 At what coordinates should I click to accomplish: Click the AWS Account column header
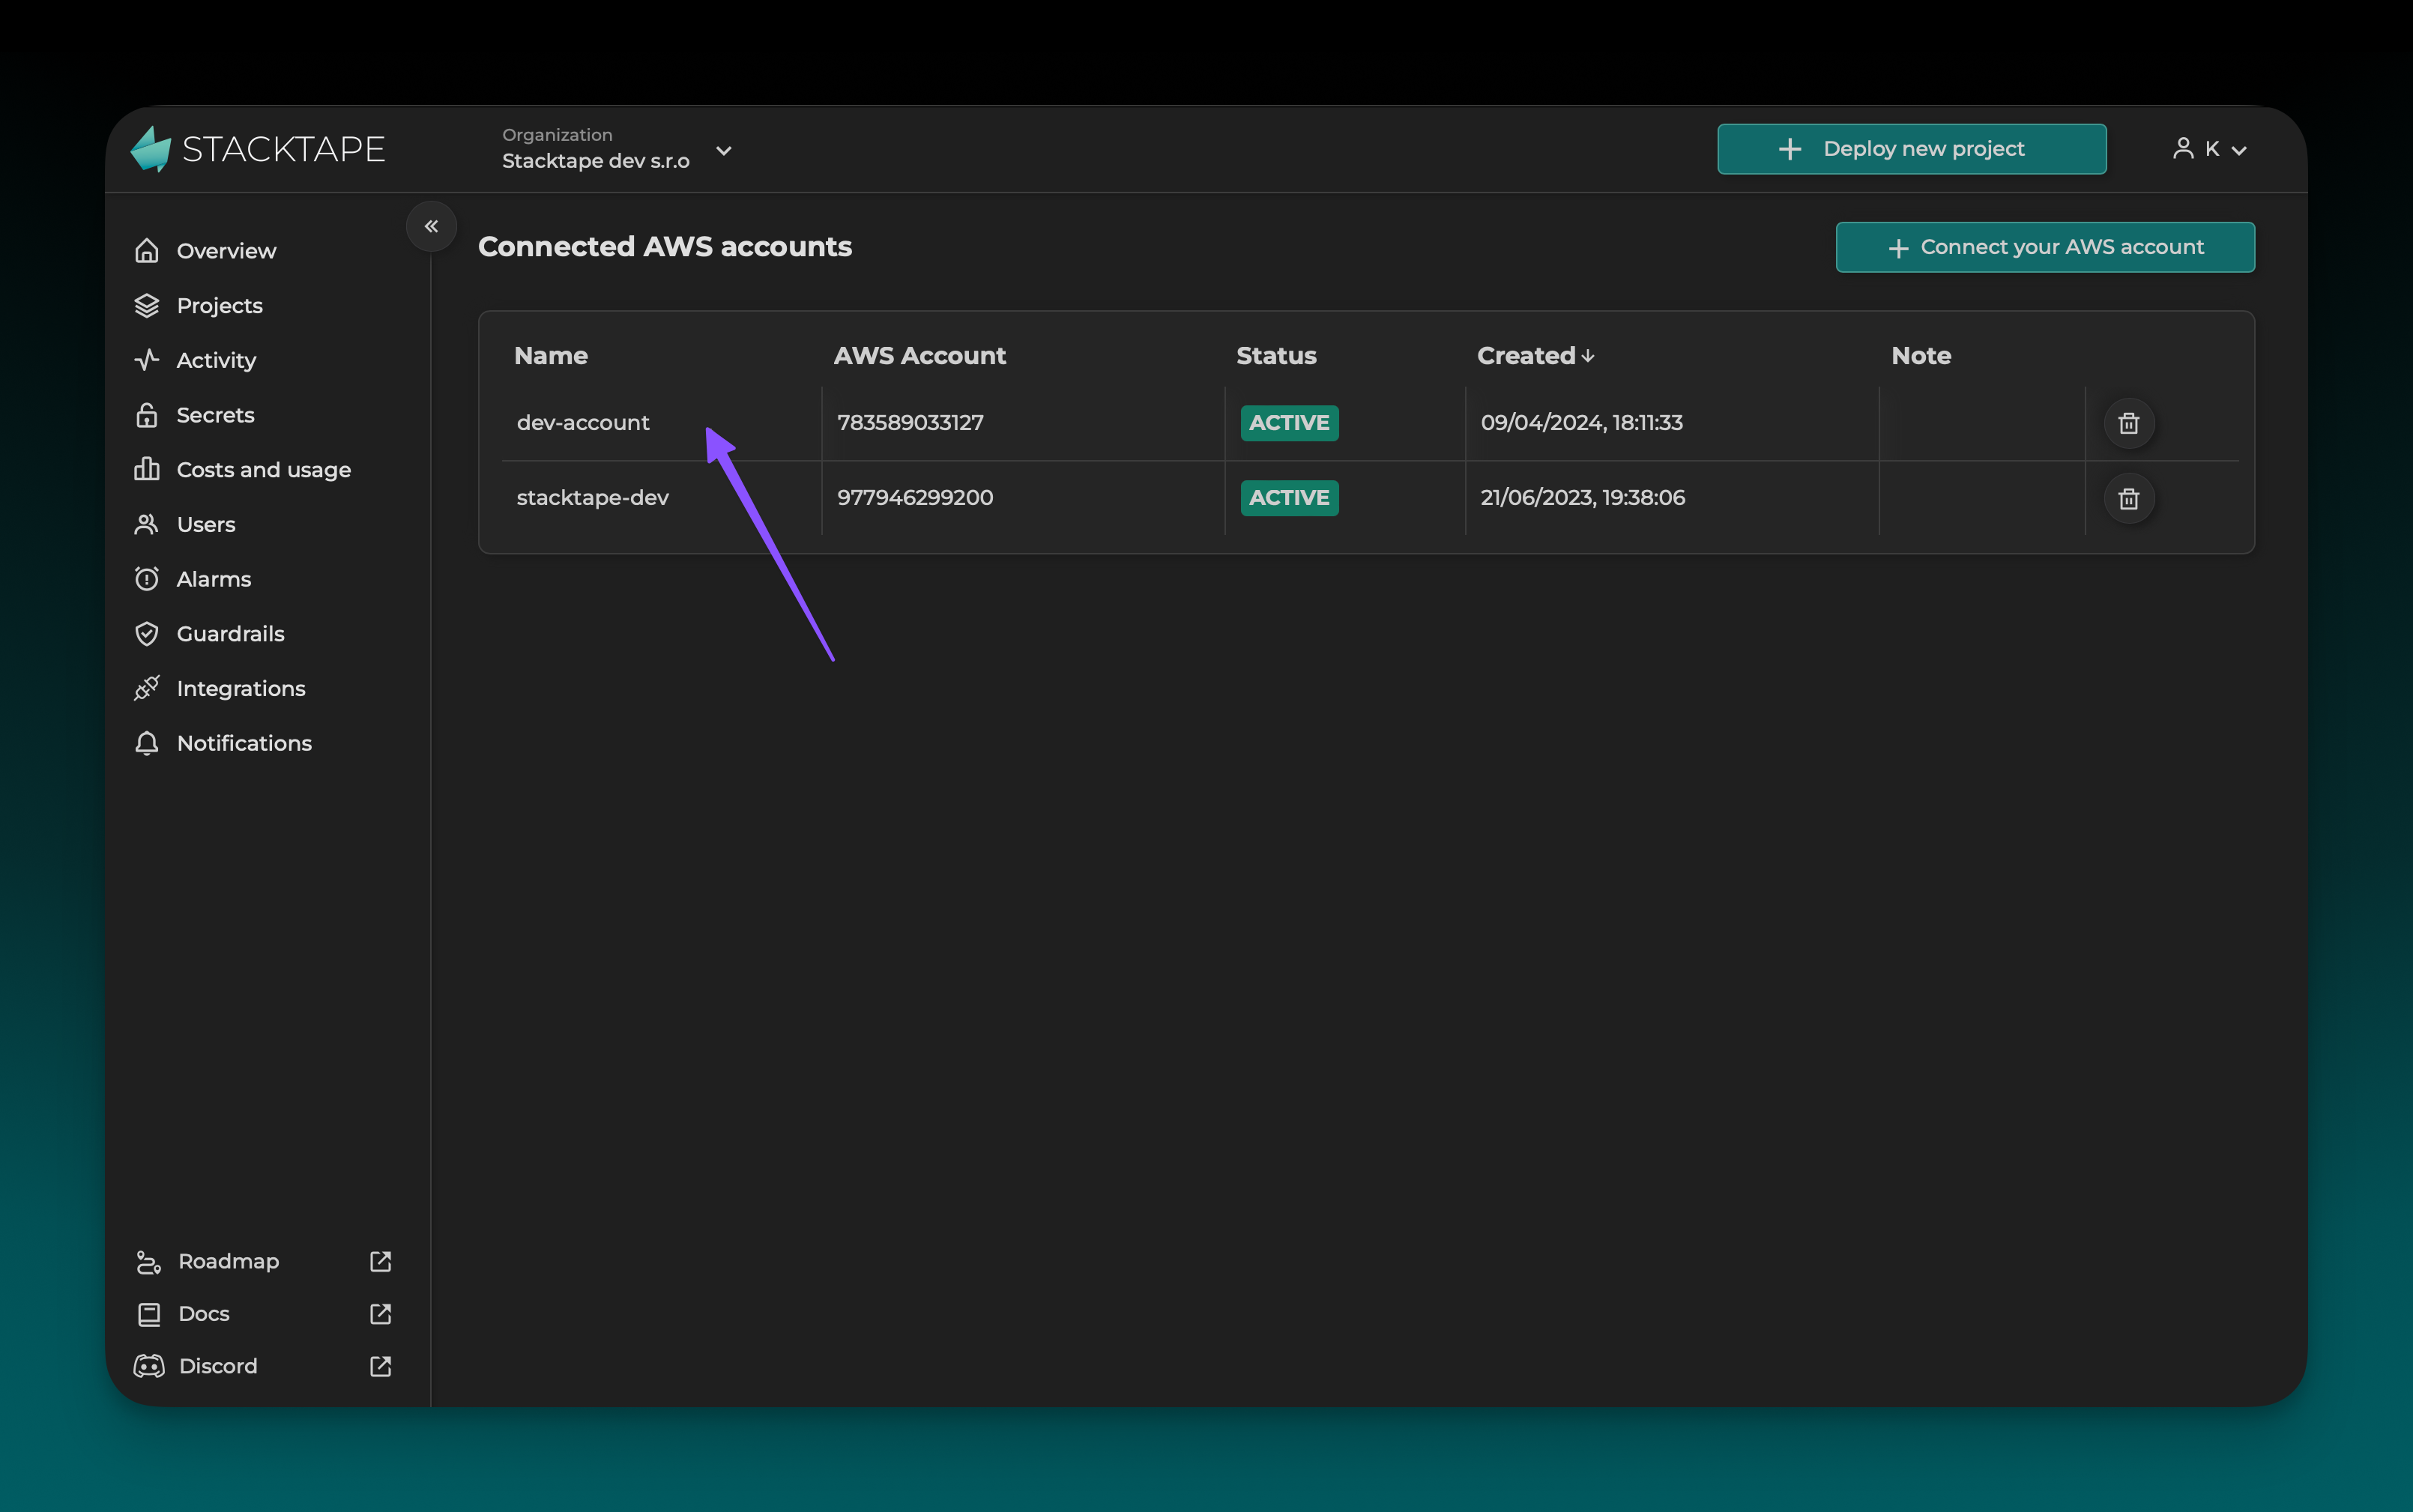919,356
